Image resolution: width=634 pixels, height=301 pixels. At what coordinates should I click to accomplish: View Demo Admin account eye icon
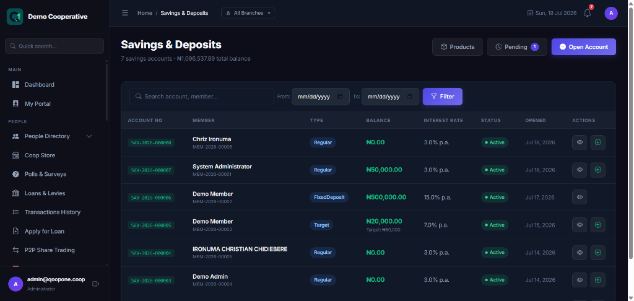point(580,280)
